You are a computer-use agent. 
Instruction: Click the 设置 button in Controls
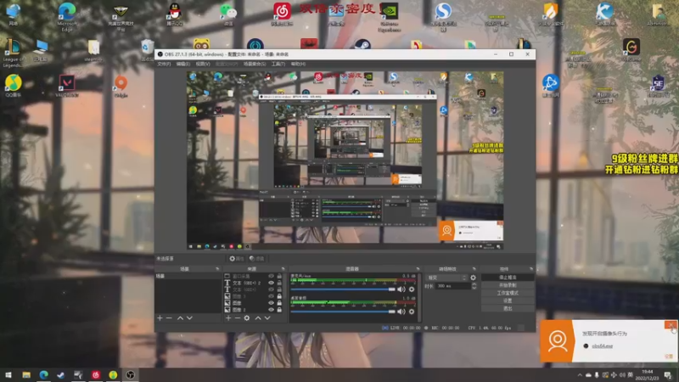coord(508,301)
